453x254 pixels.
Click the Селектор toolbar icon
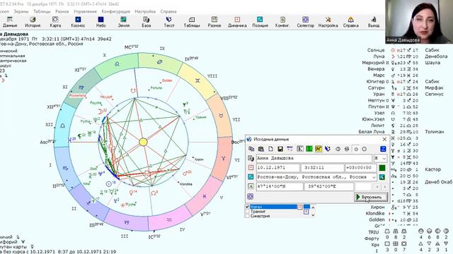(305, 22)
